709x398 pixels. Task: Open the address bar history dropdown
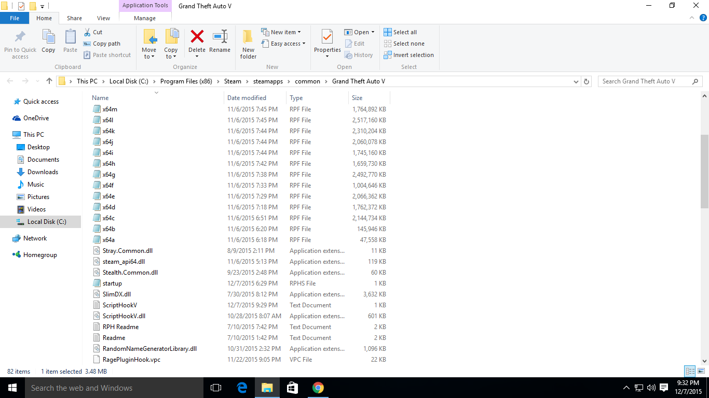pyautogui.click(x=576, y=81)
